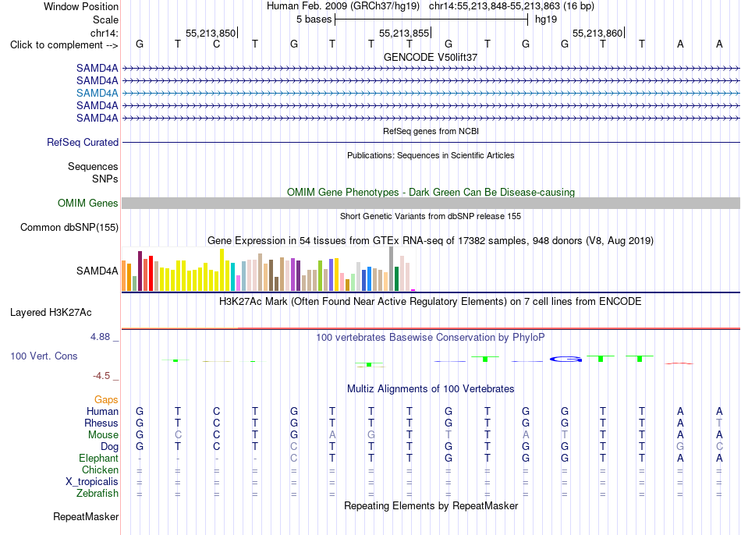Click the C base in the complement row

[x=216, y=44]
